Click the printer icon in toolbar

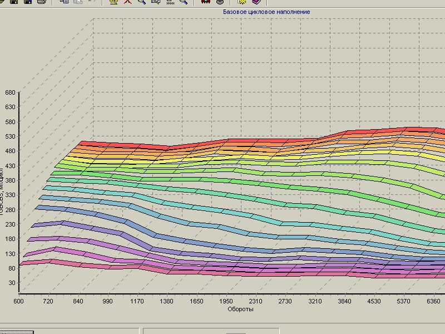[41, 2]
